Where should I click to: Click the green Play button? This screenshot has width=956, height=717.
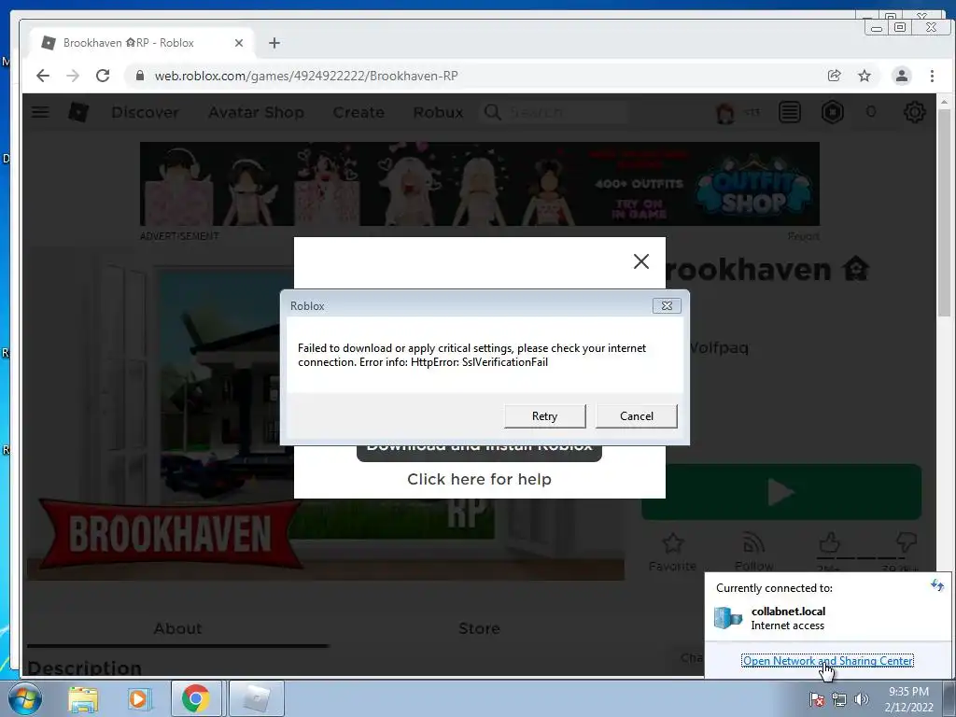click(781, 492)
